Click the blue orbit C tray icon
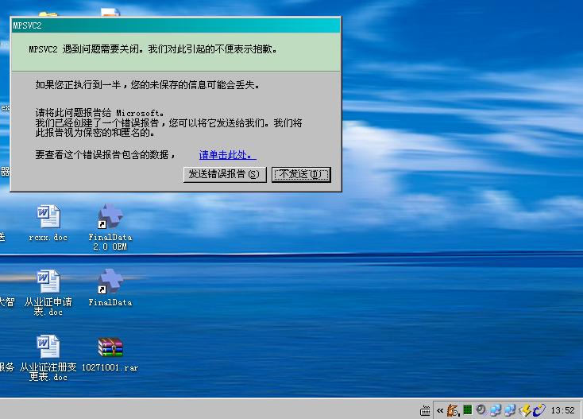The width and height of the screenshot is (583, 419). pyautogui.click(x=539, y=410)
